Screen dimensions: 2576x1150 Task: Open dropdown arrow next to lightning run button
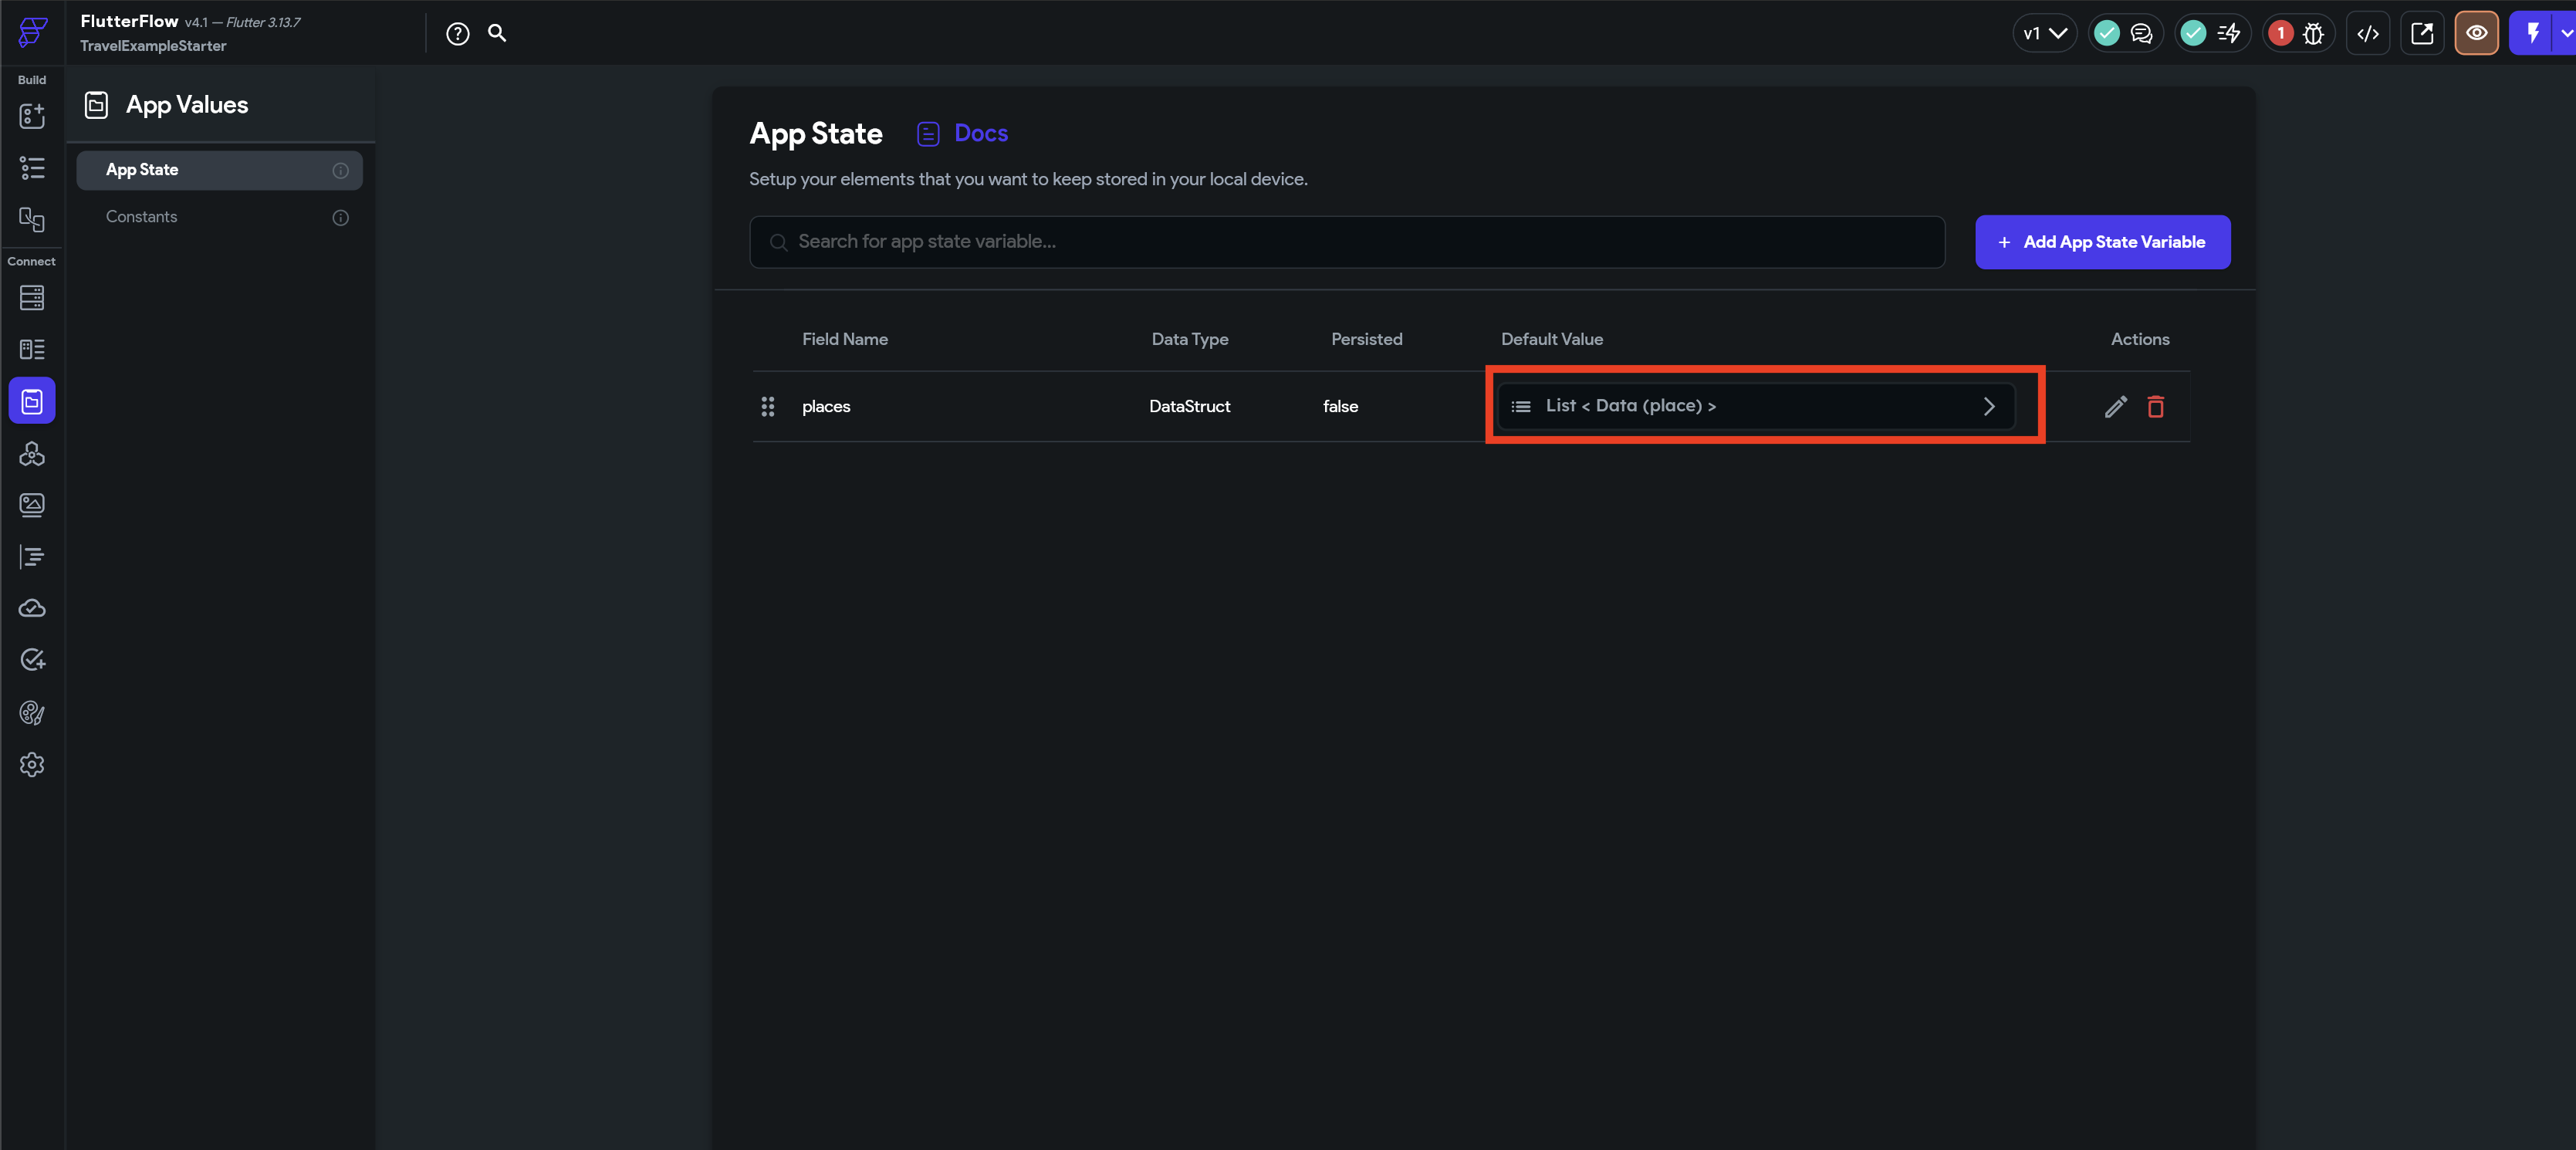tap(2566, 34)
